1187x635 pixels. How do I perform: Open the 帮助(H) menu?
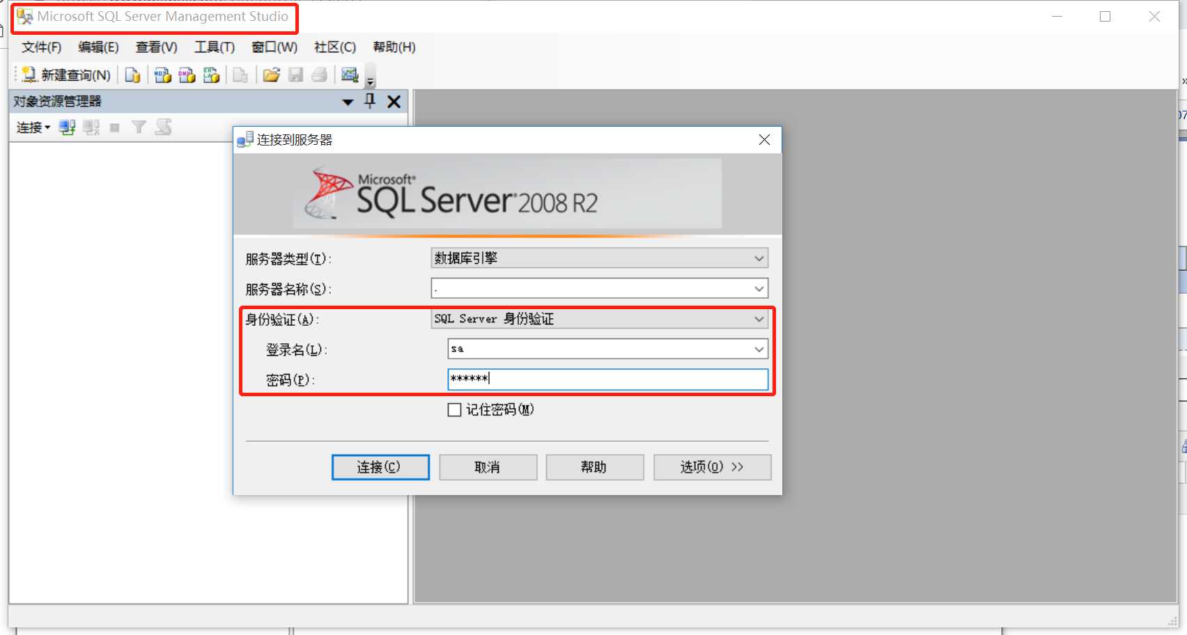(394, 47)
